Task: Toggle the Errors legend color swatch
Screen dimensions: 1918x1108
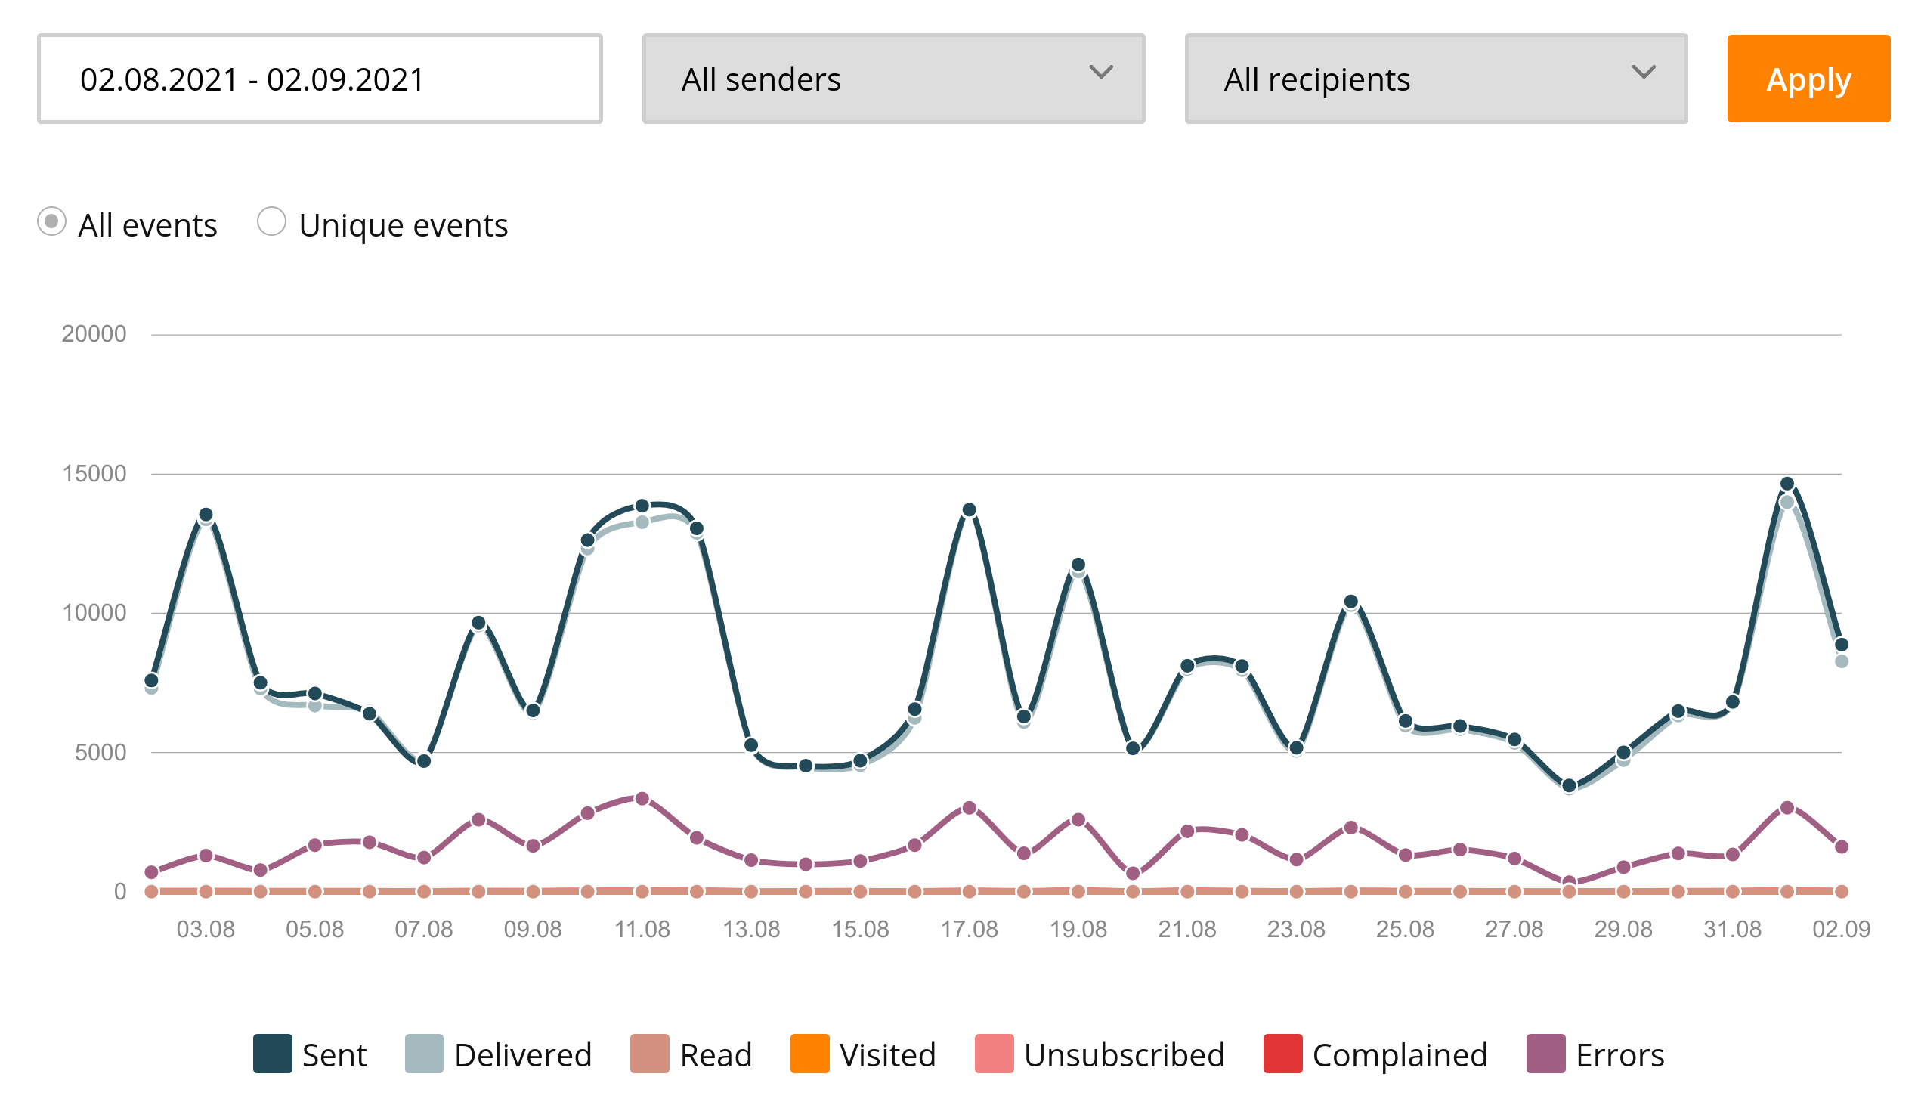Action: tap(1545, 1054)
